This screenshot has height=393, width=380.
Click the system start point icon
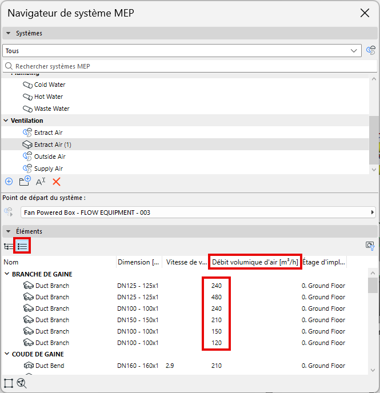click(9, 212)
